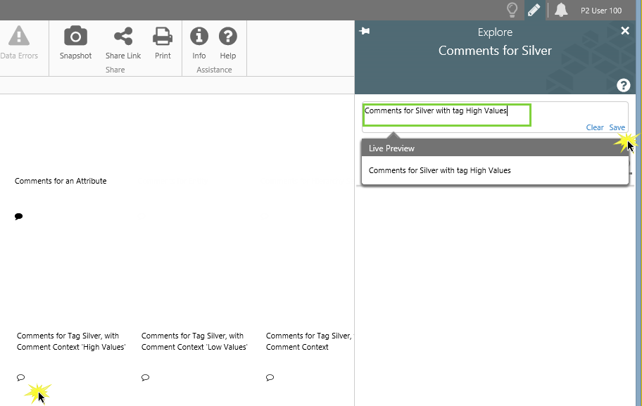Click the Save link
Screen dimensions: 642x406
click(x=617, y=127)
